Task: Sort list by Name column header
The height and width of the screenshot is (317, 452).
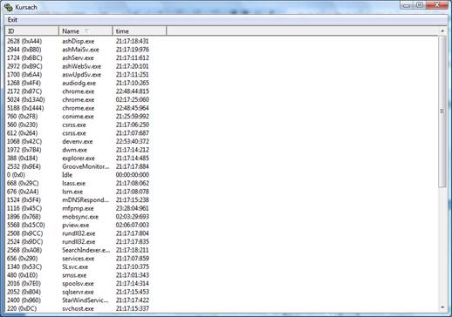Action: (x=86, y=31)
